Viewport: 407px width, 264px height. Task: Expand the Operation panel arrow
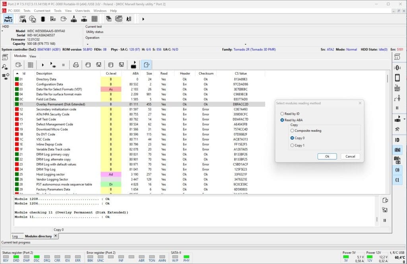pos(87,44)
